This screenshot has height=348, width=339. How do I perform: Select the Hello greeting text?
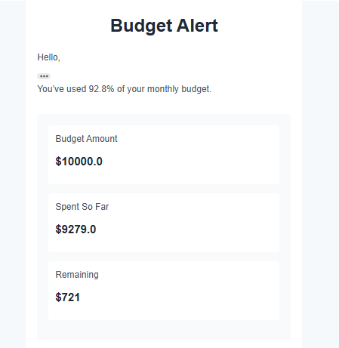coord(48,57)
